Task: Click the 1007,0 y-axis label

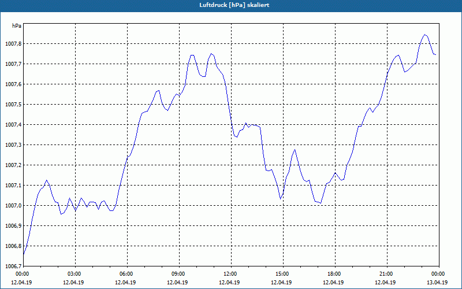Action: click(13, 206)
